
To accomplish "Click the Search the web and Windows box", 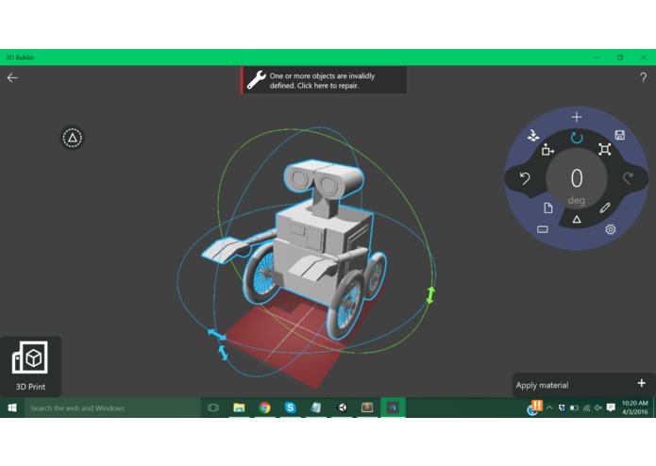I will [x=112, y=408].
